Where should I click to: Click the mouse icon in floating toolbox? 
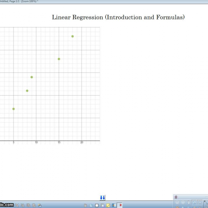(x=189, y=202)
